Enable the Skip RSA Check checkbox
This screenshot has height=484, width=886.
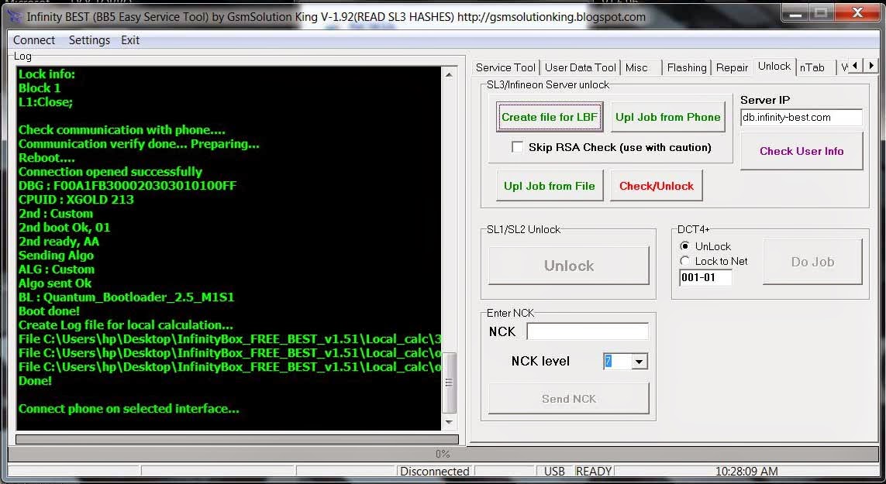click(517, 147)
